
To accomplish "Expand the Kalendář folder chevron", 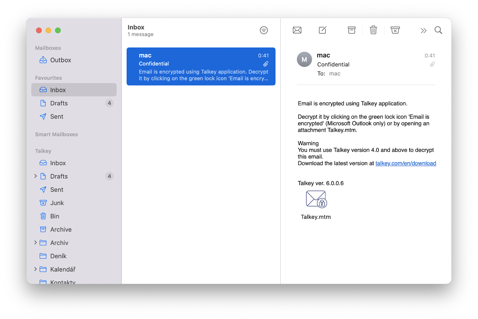I will pyautogui.click(x=36, y=269).
